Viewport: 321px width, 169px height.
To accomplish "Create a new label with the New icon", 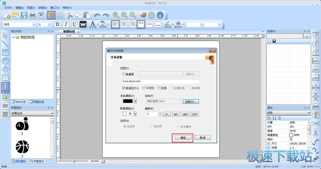I will pos(7,15).
